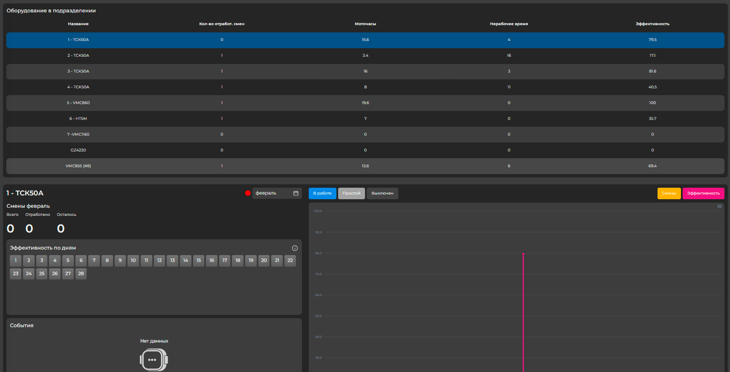Select the VMC855 (#8) equipment row

365,166
